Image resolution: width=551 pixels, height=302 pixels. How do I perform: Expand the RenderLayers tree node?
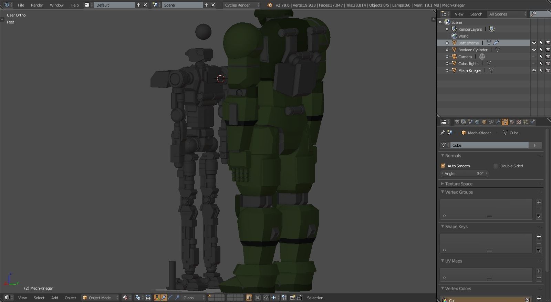tap(447, 29)
